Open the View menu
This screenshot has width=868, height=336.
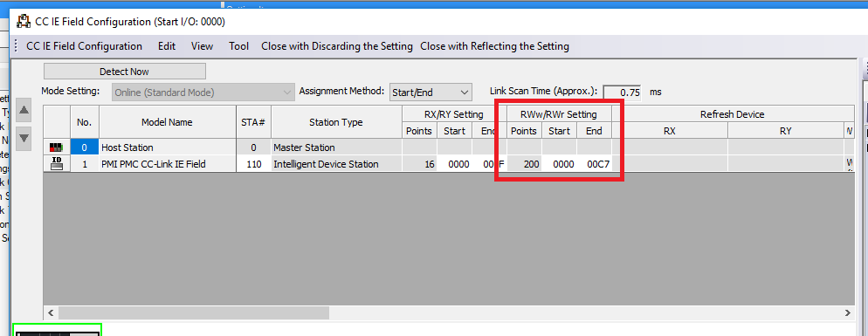point(202,46)
